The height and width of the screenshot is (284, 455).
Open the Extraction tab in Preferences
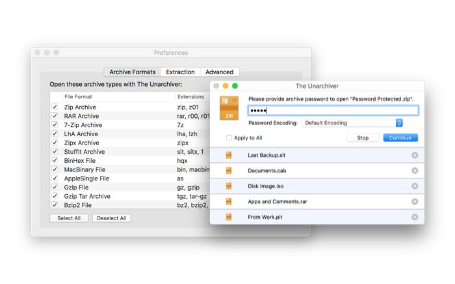[180, 72]
